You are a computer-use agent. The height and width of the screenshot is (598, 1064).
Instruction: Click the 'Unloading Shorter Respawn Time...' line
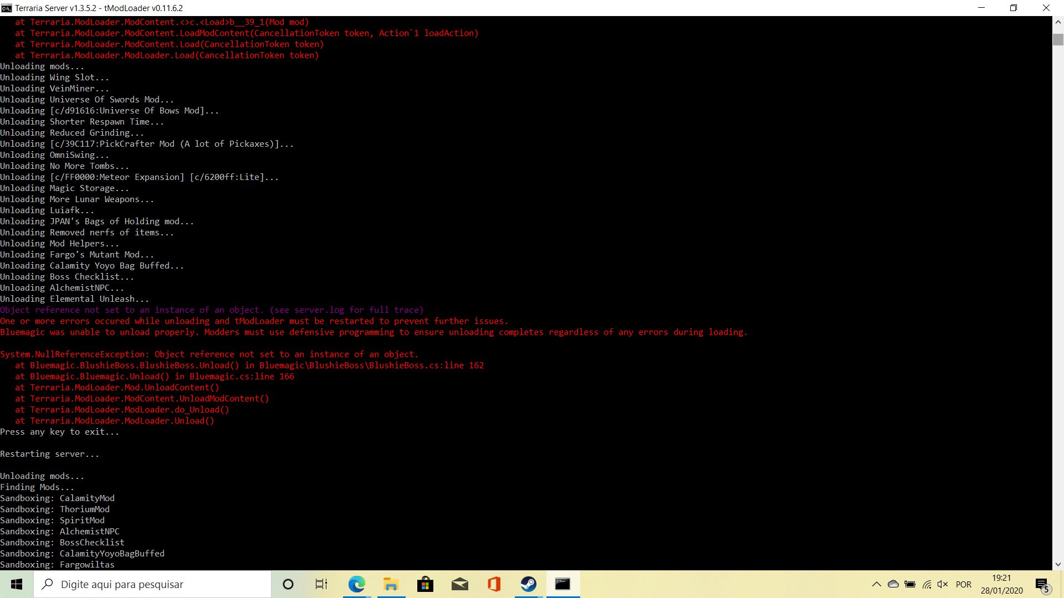click(x=82, y=122)
